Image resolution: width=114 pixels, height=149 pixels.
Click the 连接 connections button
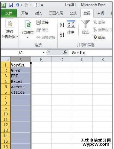pos(42,22)
